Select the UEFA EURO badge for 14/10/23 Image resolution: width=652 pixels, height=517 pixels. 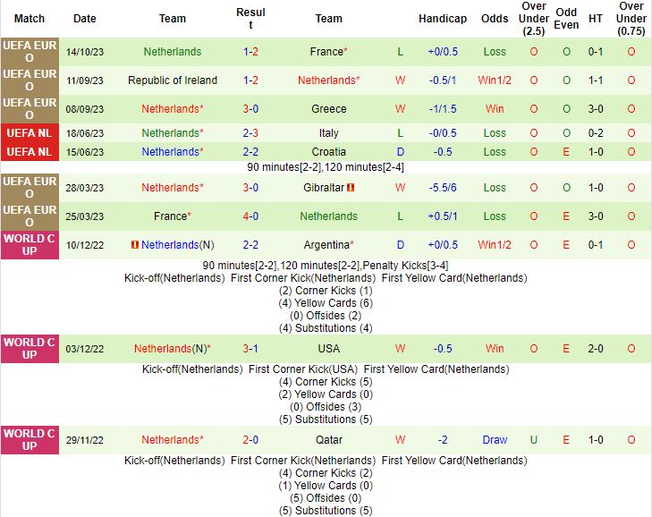point(30,52)
